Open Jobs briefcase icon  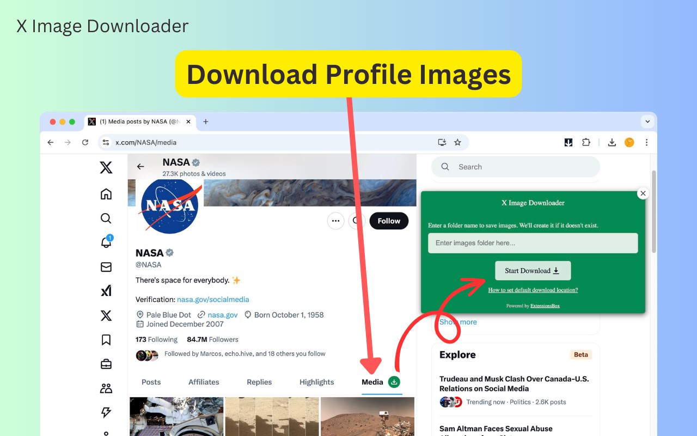tap(106, 364)
